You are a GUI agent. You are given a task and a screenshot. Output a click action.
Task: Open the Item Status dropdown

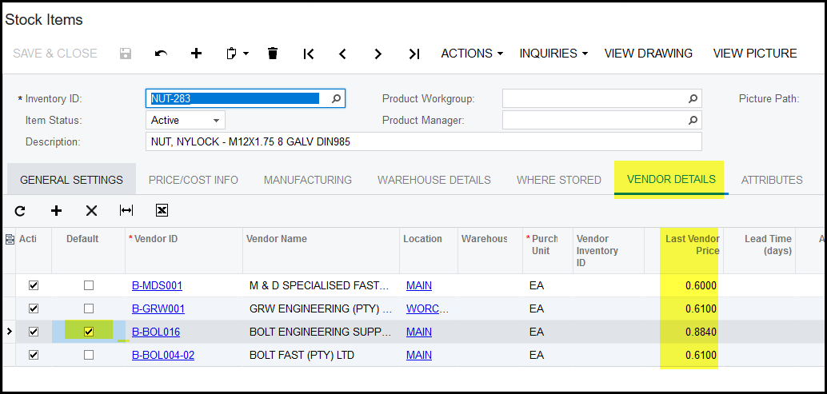pyautogui.click(x=186, y=120)
